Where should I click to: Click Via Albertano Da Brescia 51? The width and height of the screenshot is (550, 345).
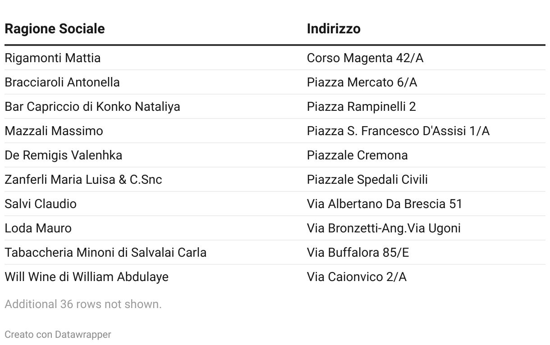coord(385,204)
